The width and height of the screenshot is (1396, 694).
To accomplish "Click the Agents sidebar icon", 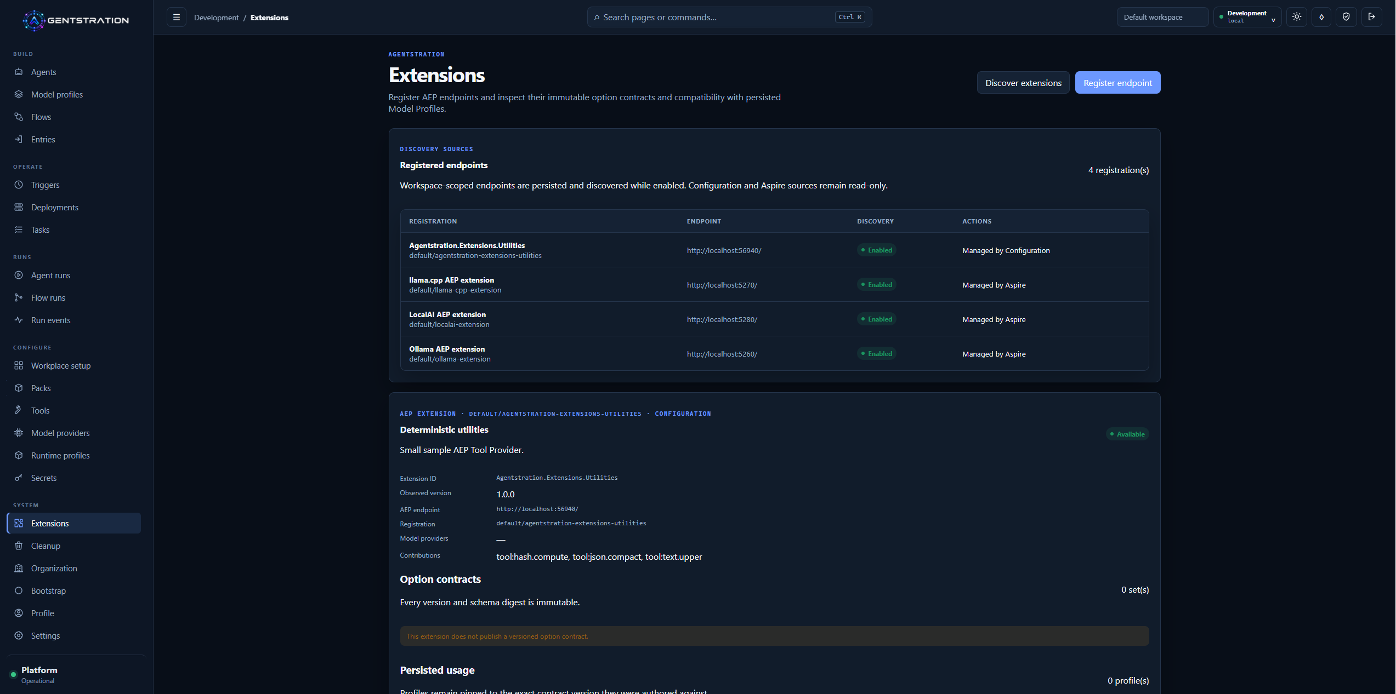I will point(19,72).
